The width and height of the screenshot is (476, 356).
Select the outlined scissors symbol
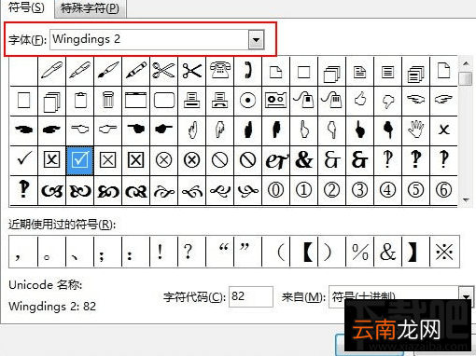click(x=164, y=71)
